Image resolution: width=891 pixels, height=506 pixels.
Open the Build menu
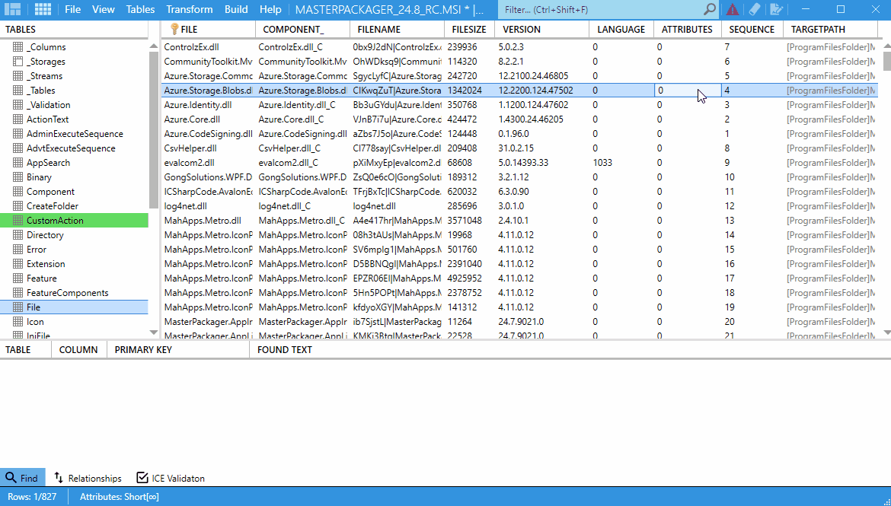pos(236,9)
